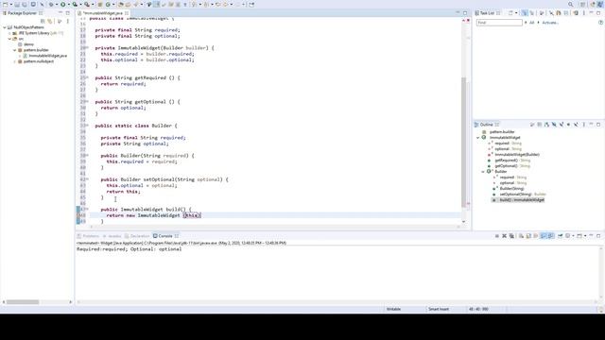Click the Clear Console icon
This screenshot has height=340, width=605.
click(521, 236)
